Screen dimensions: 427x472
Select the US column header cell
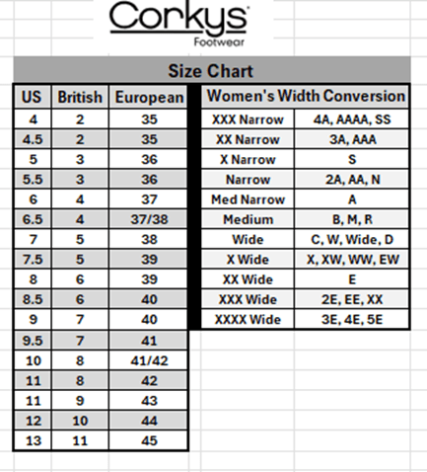click(33, 97)
